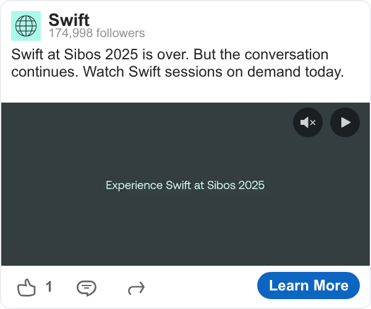The image size is (371, 309).
Task: Click blank header area right of followers
Action: pos(260,28)
